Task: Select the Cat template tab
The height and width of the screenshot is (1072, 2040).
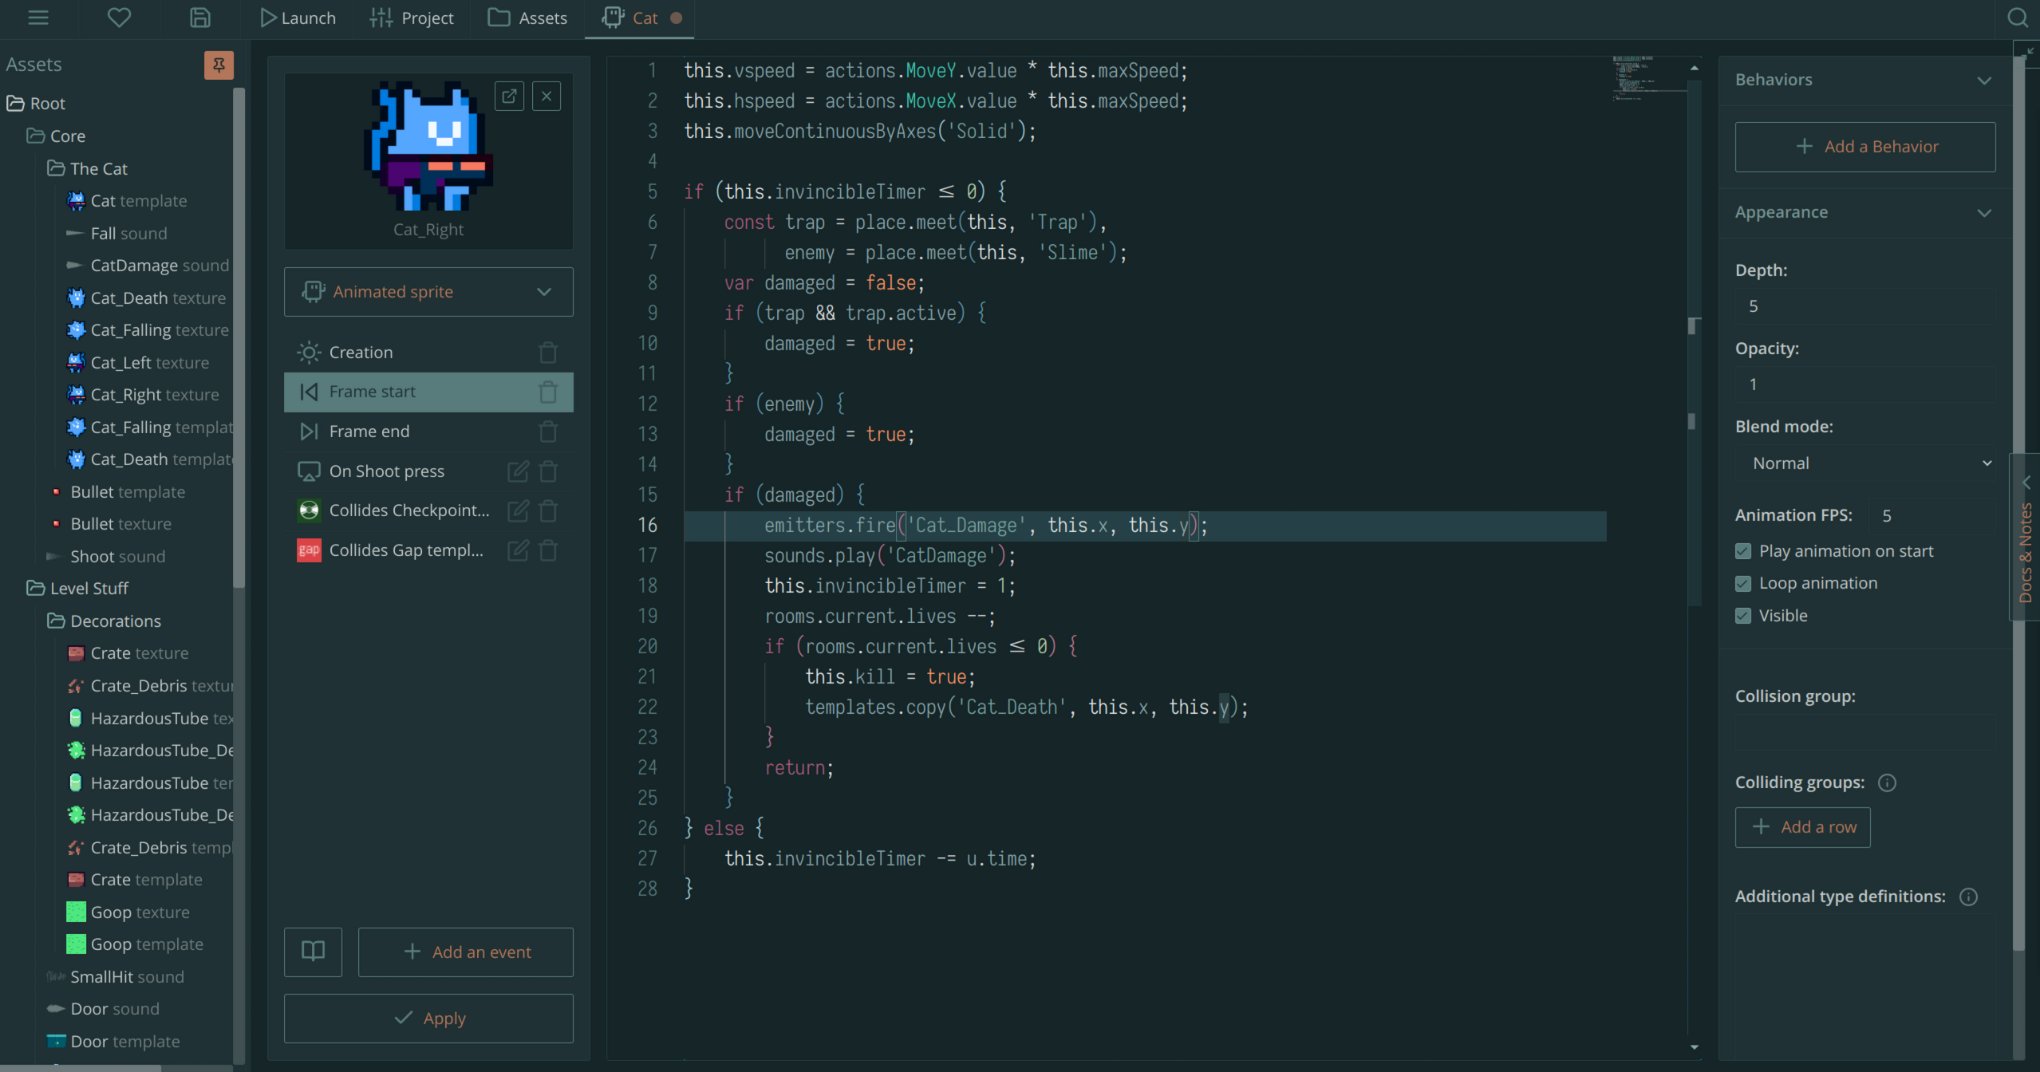Action: coord(640,18)
